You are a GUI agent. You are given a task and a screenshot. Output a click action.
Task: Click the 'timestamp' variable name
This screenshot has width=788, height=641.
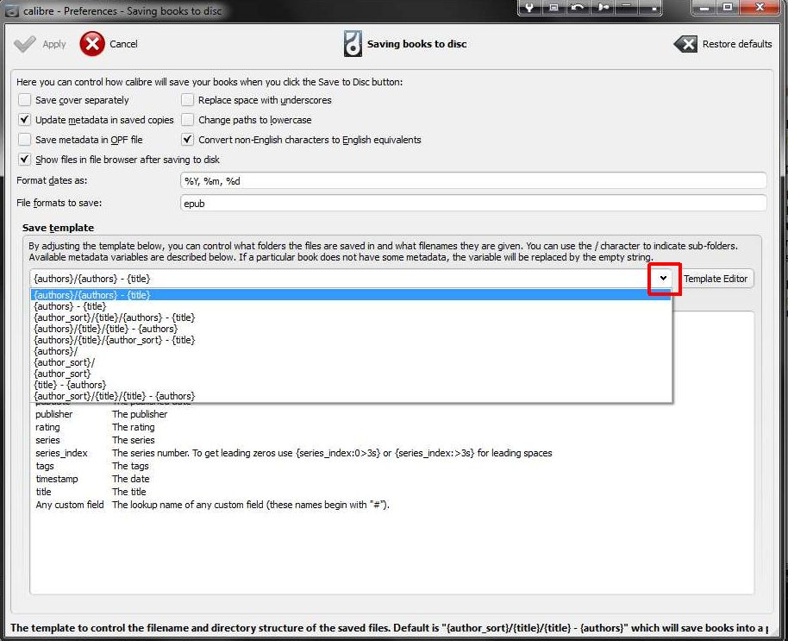(x=57, y=479)
